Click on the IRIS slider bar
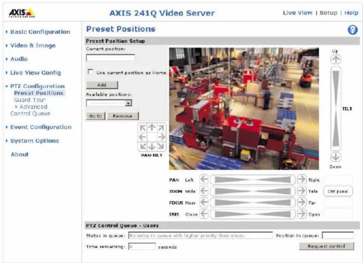This screenshot has width=363, height=263. click(x=252, y=214)
